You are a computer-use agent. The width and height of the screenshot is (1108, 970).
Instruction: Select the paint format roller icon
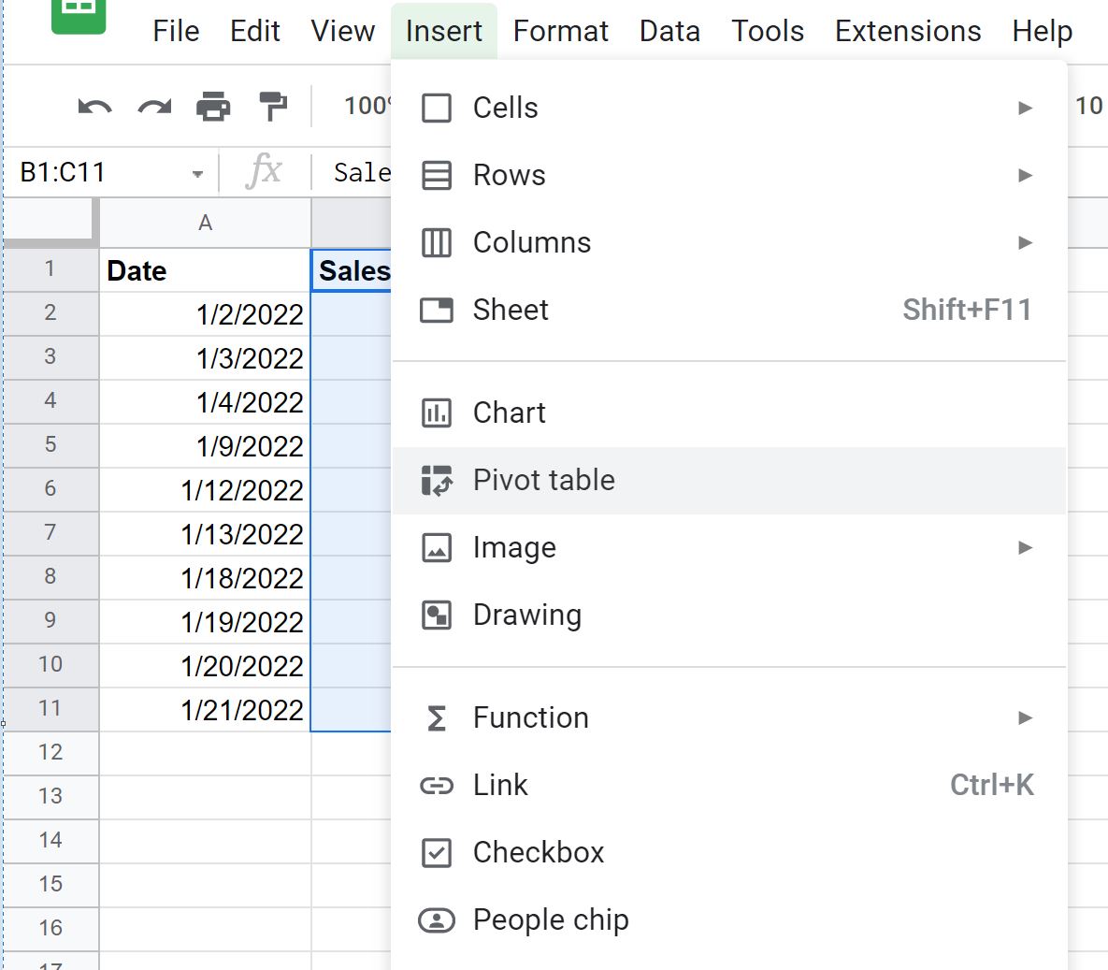pos(273,106)
